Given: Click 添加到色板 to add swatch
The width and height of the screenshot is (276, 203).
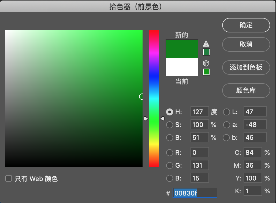Looking at the screenshot, I should [x=246, y=67].
